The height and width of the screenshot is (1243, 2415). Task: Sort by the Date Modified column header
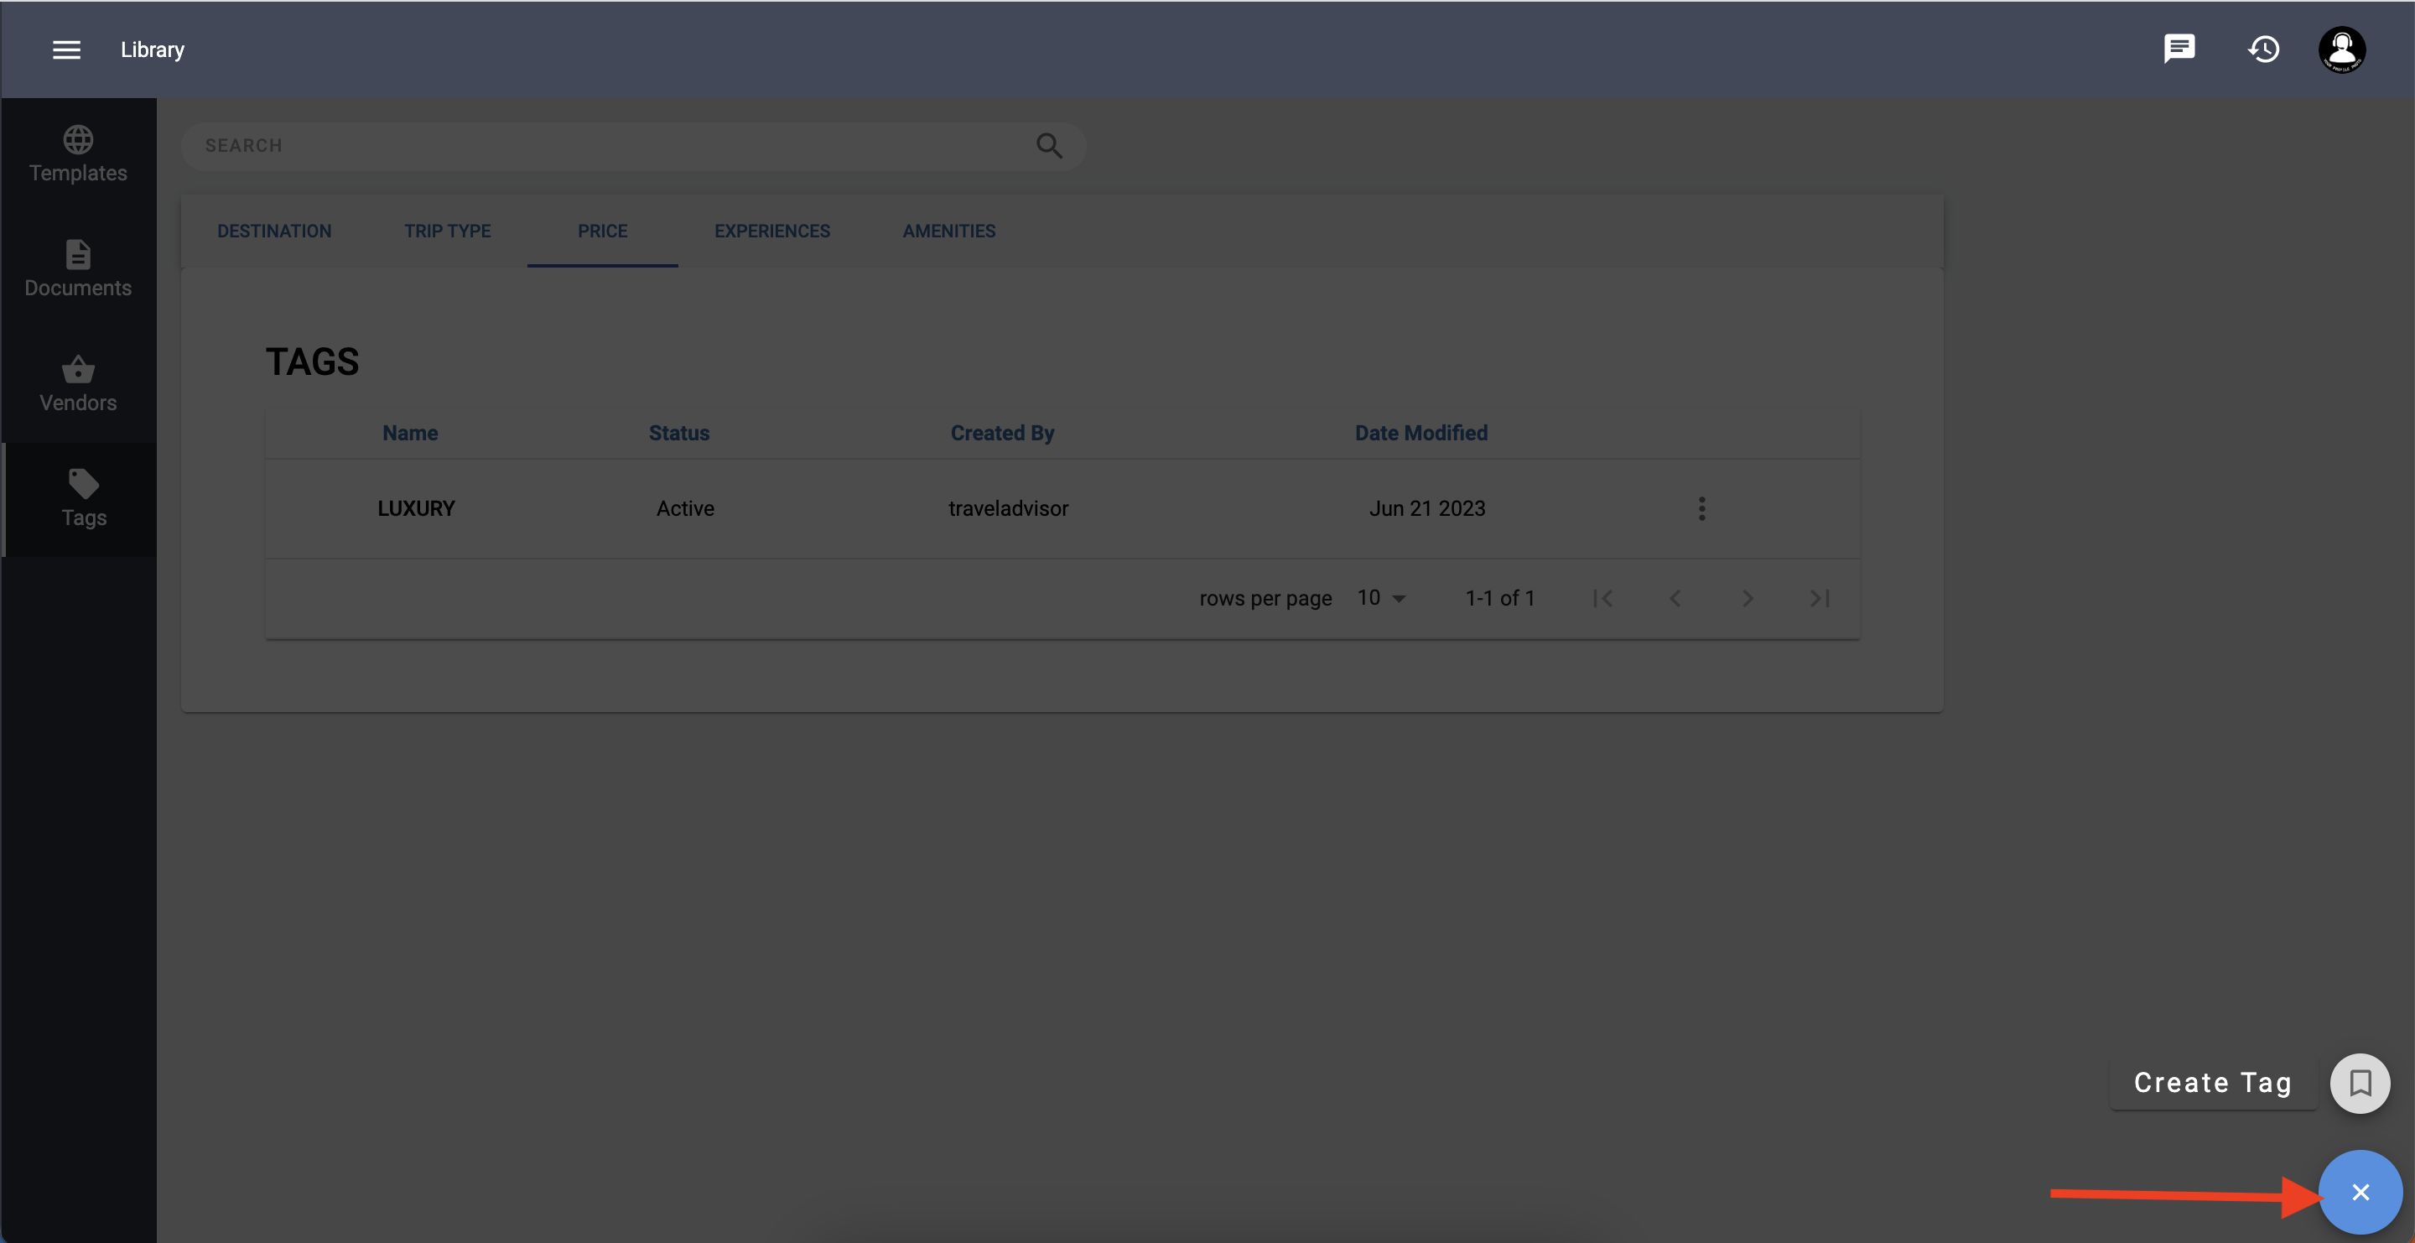click(x=1420, y=433)
